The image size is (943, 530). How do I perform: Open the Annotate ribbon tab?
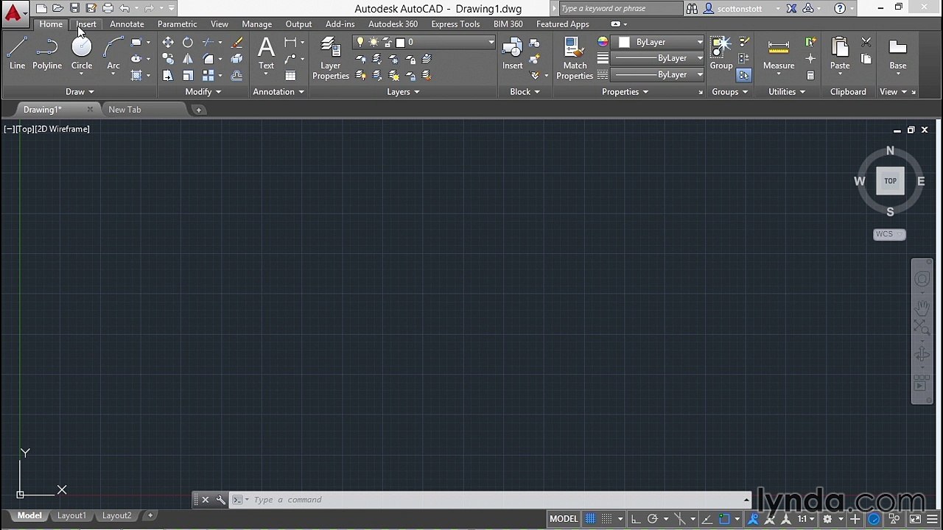(x=127, y=24)
